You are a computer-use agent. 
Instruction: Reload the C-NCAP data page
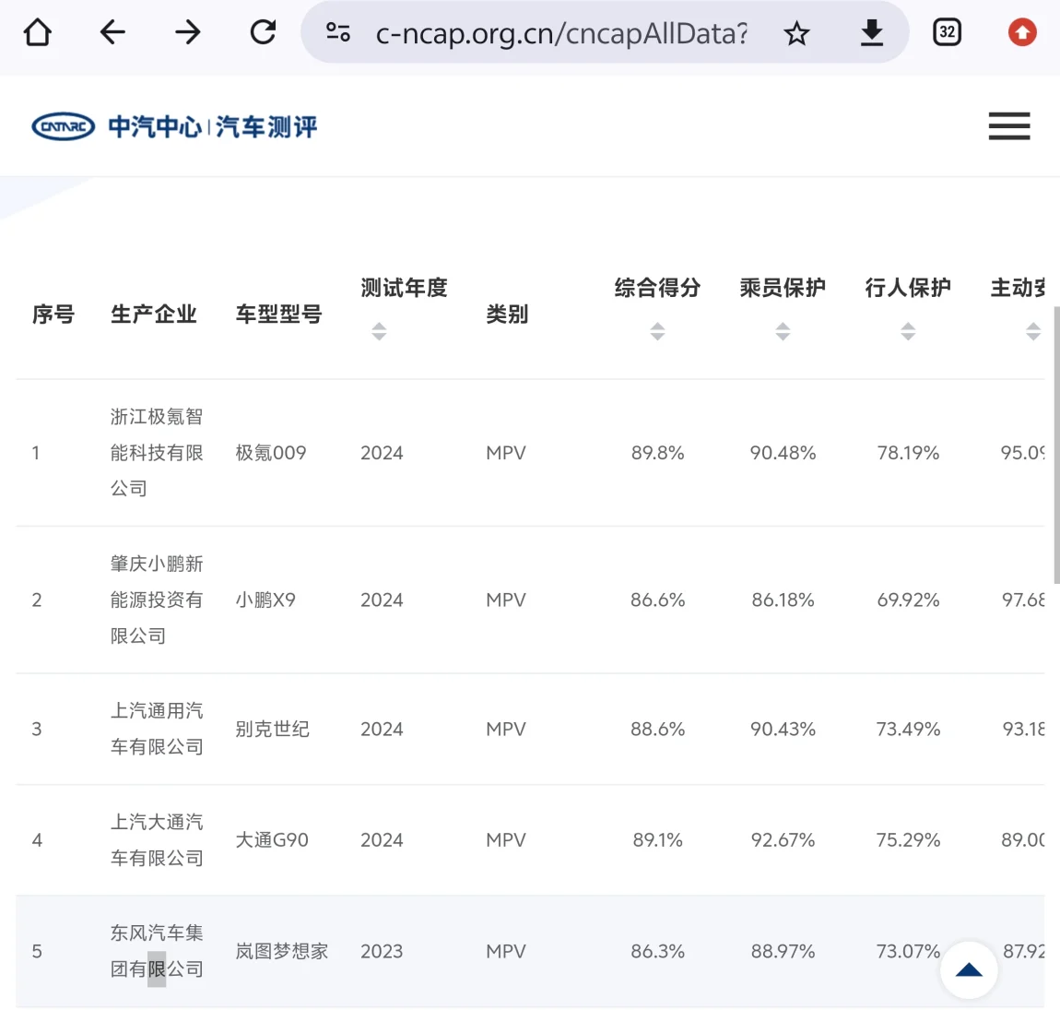[264, 33]
